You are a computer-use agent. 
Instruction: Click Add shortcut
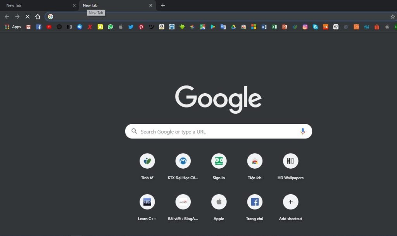click(x=290, y=208)
